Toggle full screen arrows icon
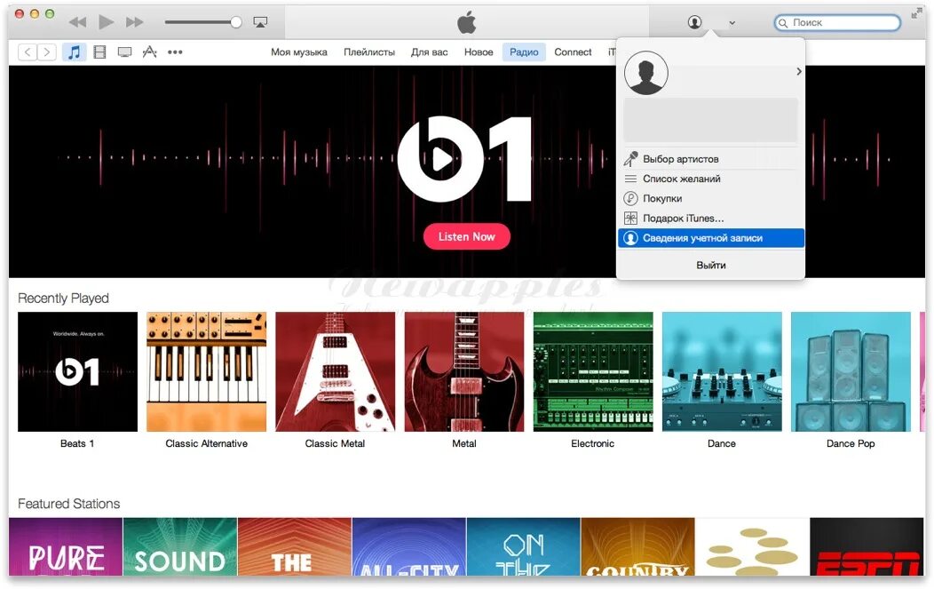934x589 pixels. point(916,12)
